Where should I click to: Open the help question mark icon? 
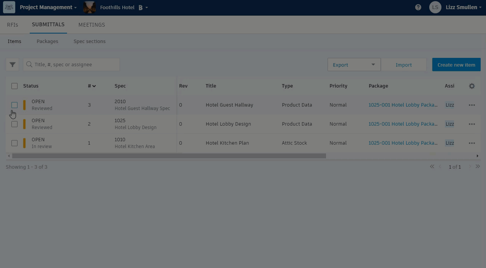(418, 7)
